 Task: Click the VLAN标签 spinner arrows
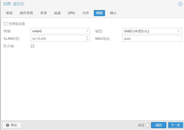87,38
